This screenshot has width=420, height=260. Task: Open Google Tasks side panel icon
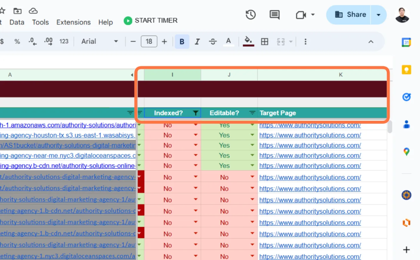pos(406,97)
